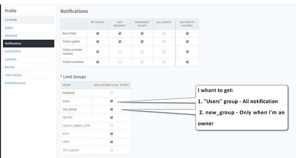Click the Profile sidebar heading

pos(11,11)
